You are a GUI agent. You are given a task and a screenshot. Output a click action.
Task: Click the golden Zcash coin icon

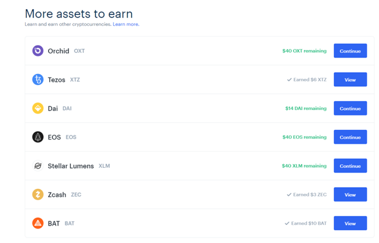[38, 195]
